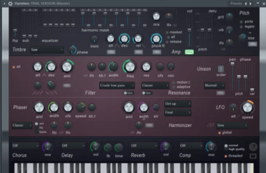Image resolution: width=266 pixels, height=173 pixels.
Task: Click the vol fader handle
Action: (x=189, y=30)
